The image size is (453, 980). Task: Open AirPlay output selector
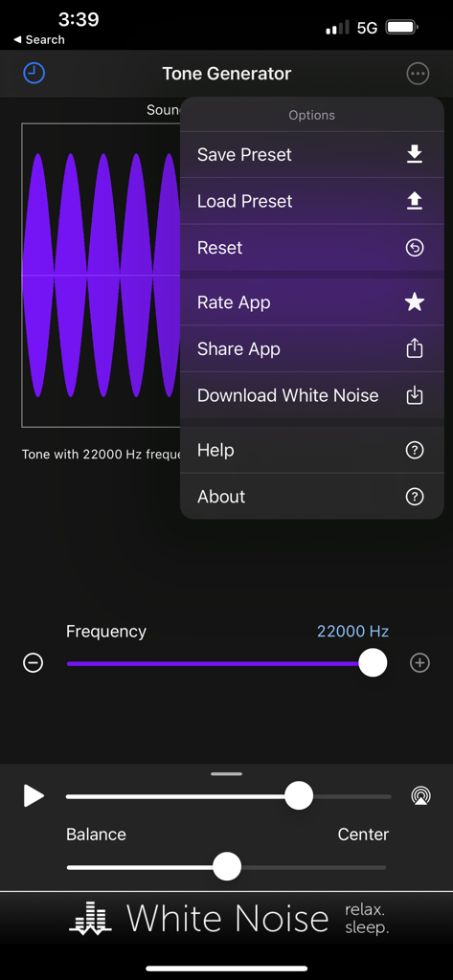(x=421, y=796)
